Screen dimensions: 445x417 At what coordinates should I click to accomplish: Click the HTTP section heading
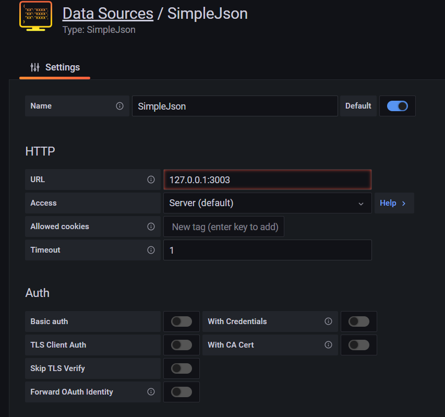click(40, 151)
